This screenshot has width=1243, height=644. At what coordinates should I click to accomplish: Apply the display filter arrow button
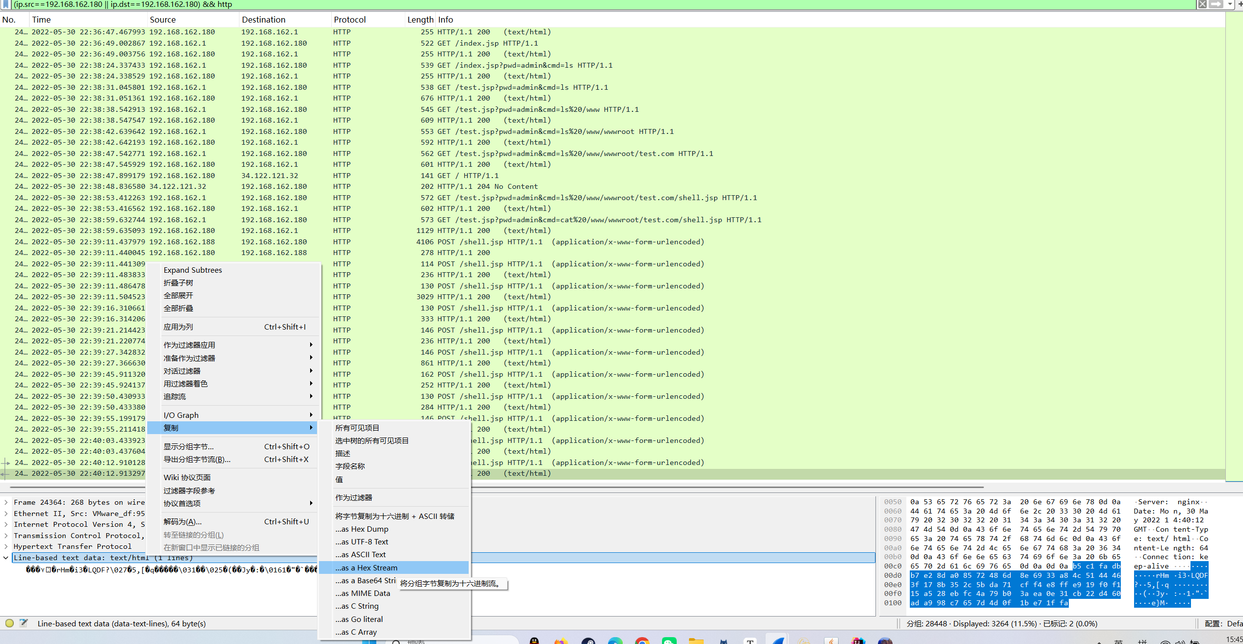click(1216, 4)
